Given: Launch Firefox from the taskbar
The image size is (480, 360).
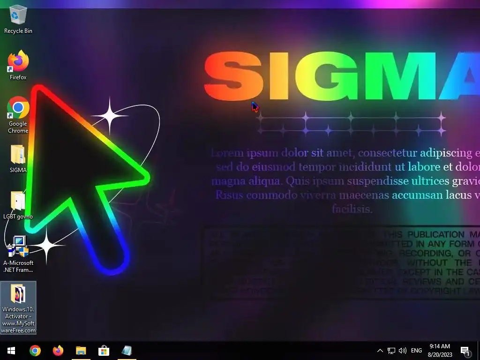Looking at the screenshot, I should (x=58, y=351).
